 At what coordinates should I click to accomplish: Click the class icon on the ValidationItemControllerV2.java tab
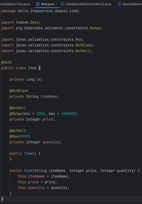[x=62, y=4]
